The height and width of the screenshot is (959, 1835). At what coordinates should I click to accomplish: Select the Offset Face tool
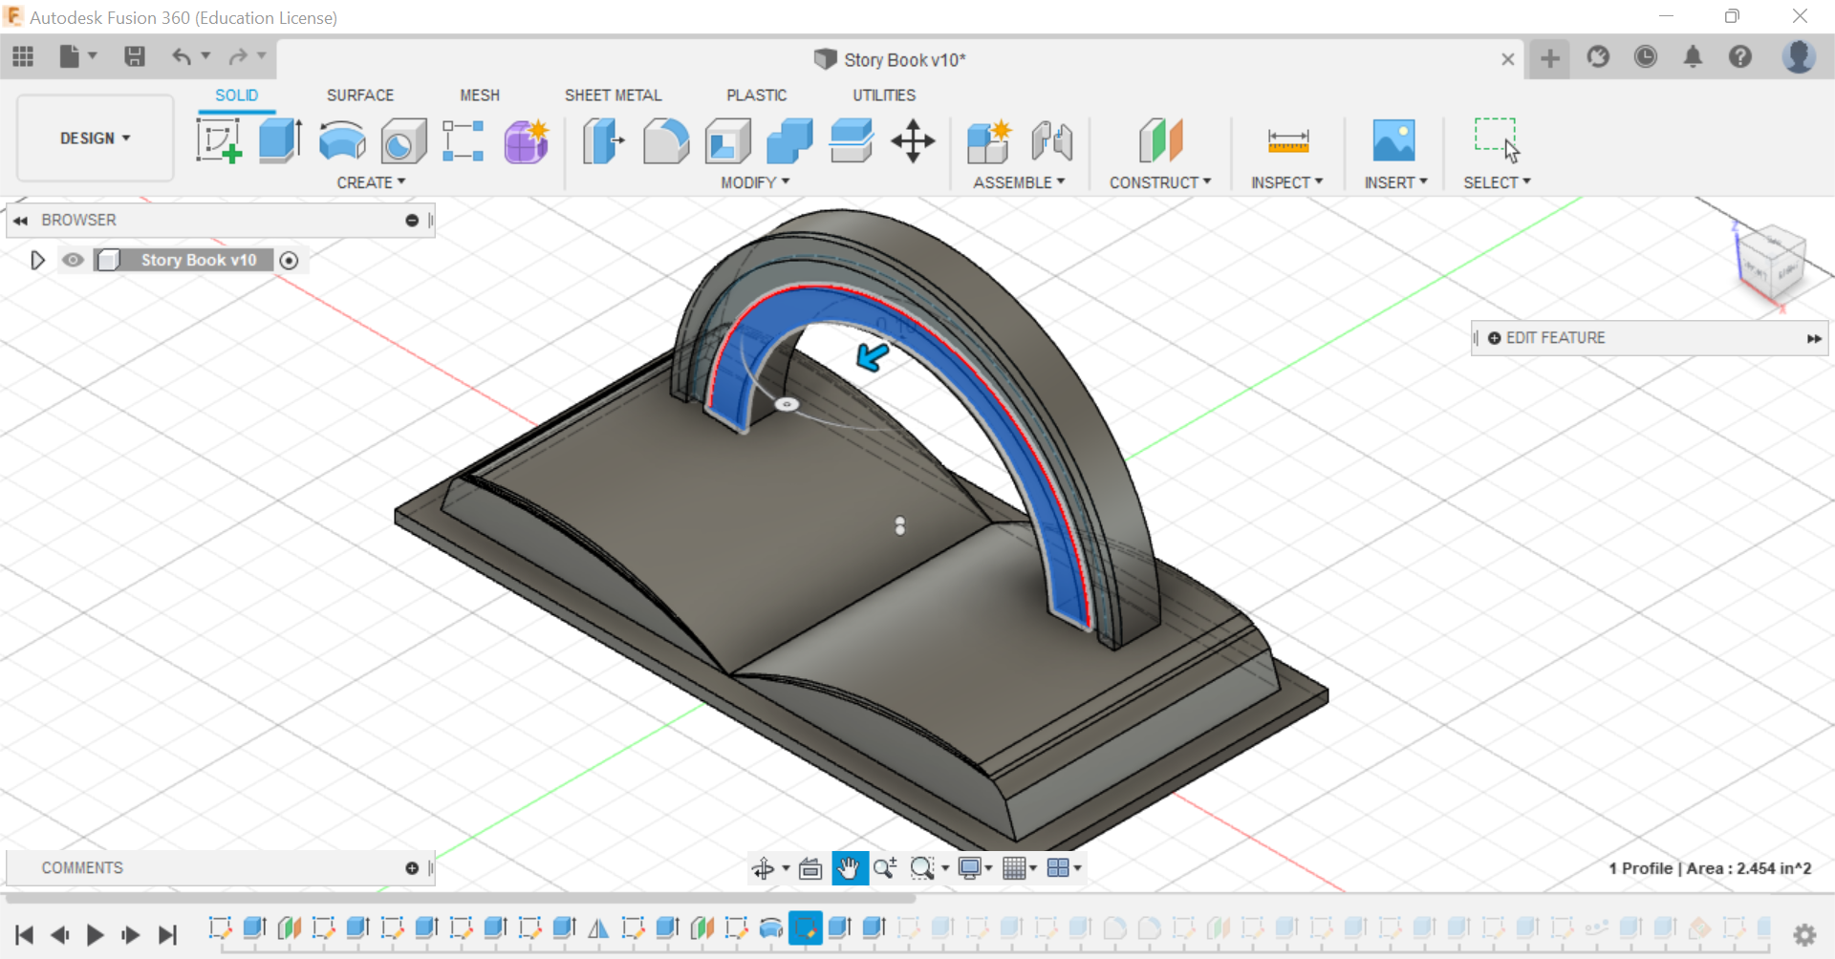click(x=852, y=140)
